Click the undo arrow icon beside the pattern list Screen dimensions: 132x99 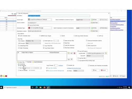pos(72,53)
